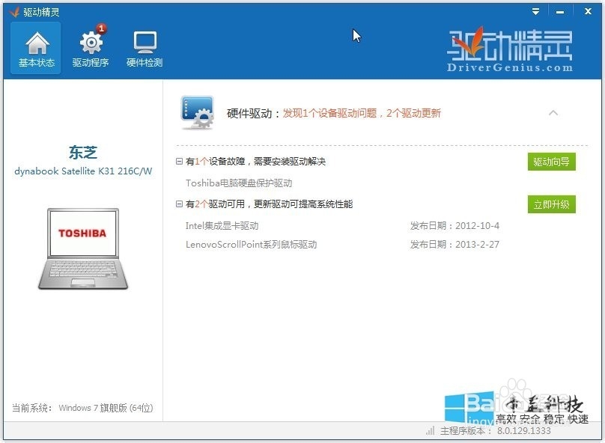
Task: Open the 基本状态 home tab
Action: [36, 48]
